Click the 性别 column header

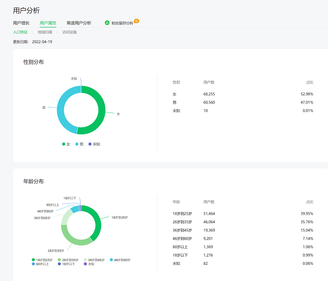176,83
